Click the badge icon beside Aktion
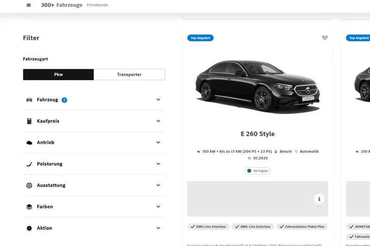 tap(29, 228)
